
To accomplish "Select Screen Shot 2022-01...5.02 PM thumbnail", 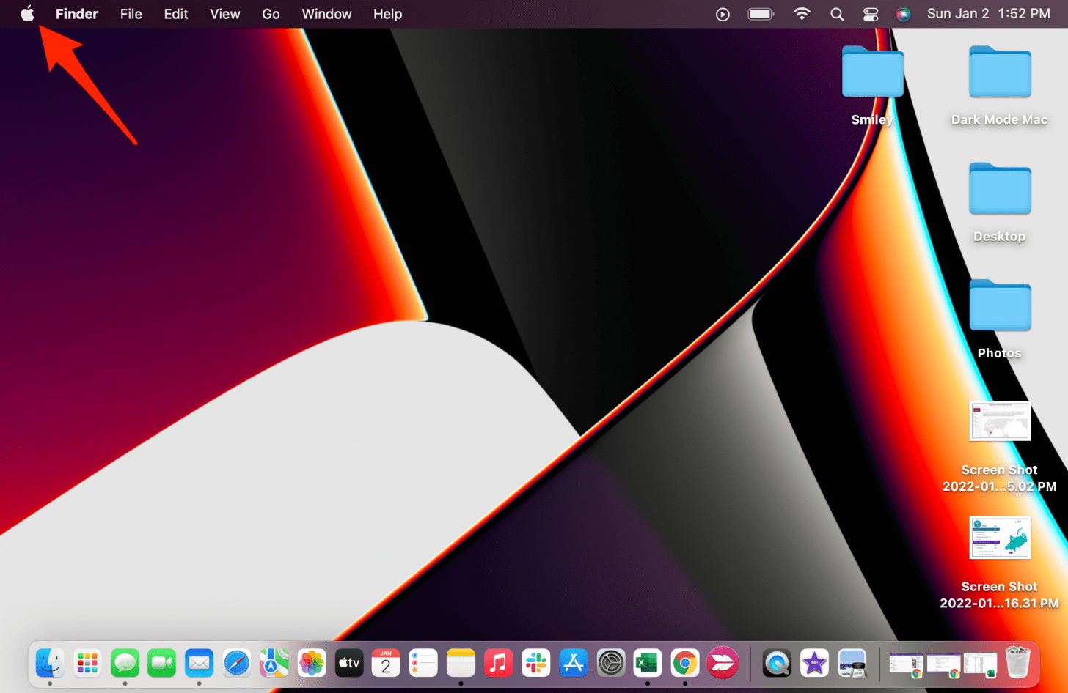I will tap(1000, 421).
